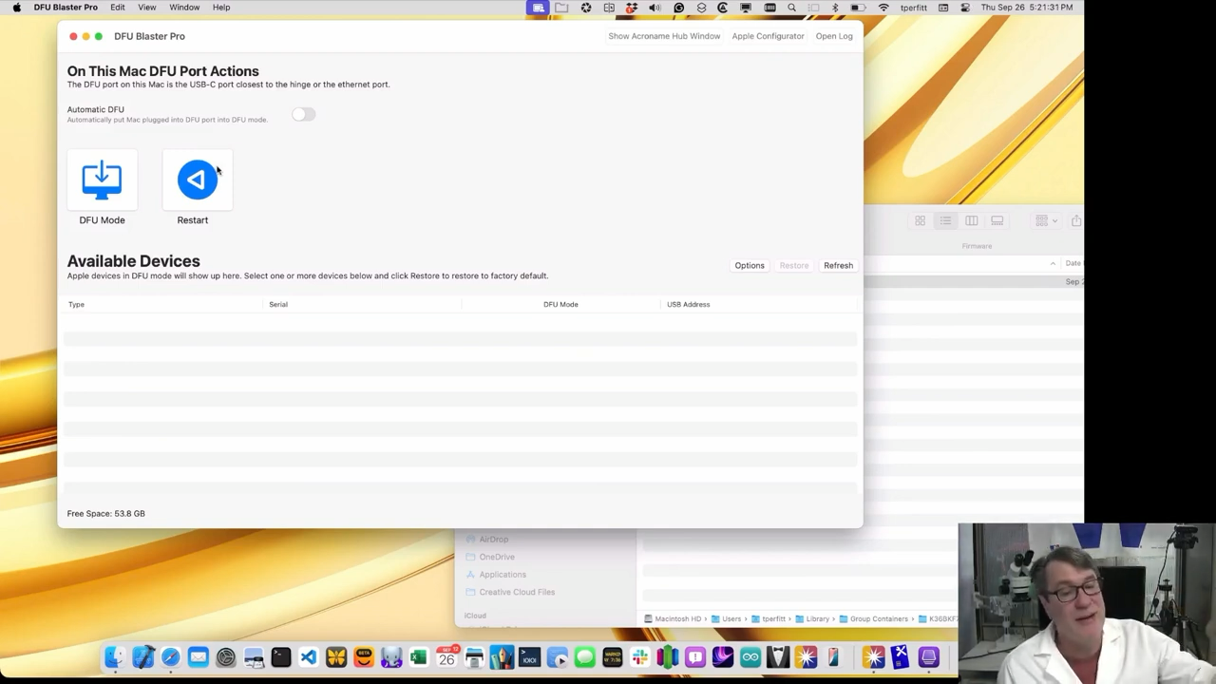Open the tuxedo Bartender app in Dock
Viewport: 1216px width, 684px height.
tap(778, 657)
